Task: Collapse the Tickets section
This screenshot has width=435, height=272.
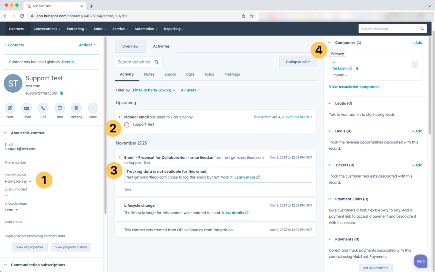Action: point(329,165)
